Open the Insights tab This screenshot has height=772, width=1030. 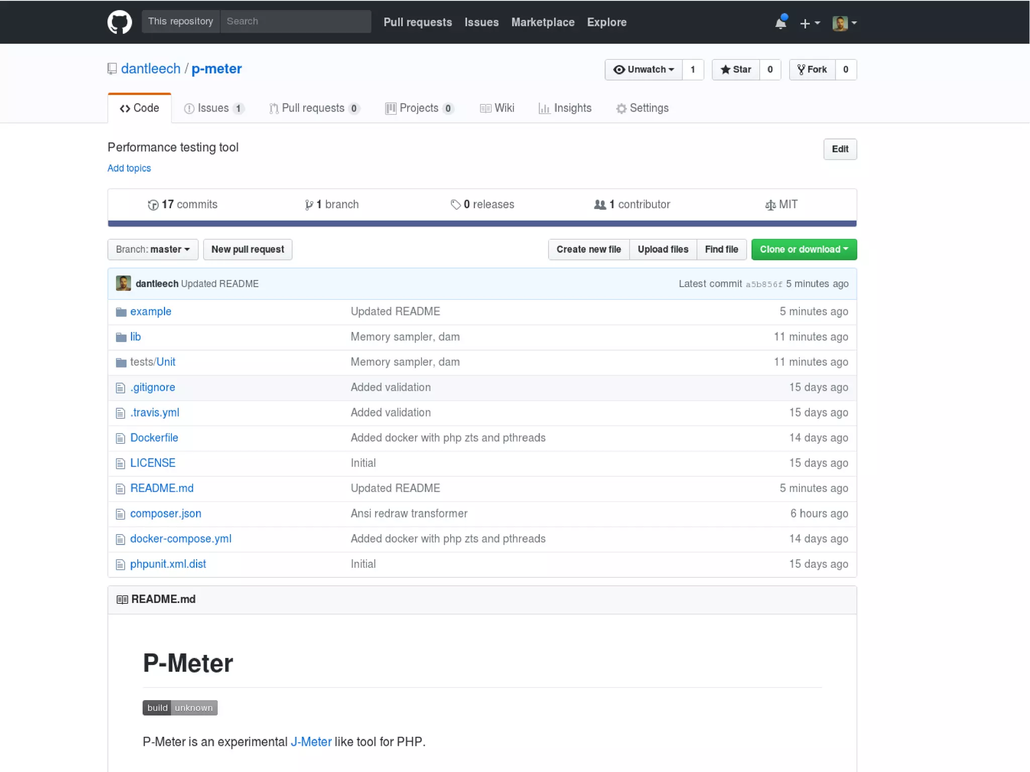[565, 108]
